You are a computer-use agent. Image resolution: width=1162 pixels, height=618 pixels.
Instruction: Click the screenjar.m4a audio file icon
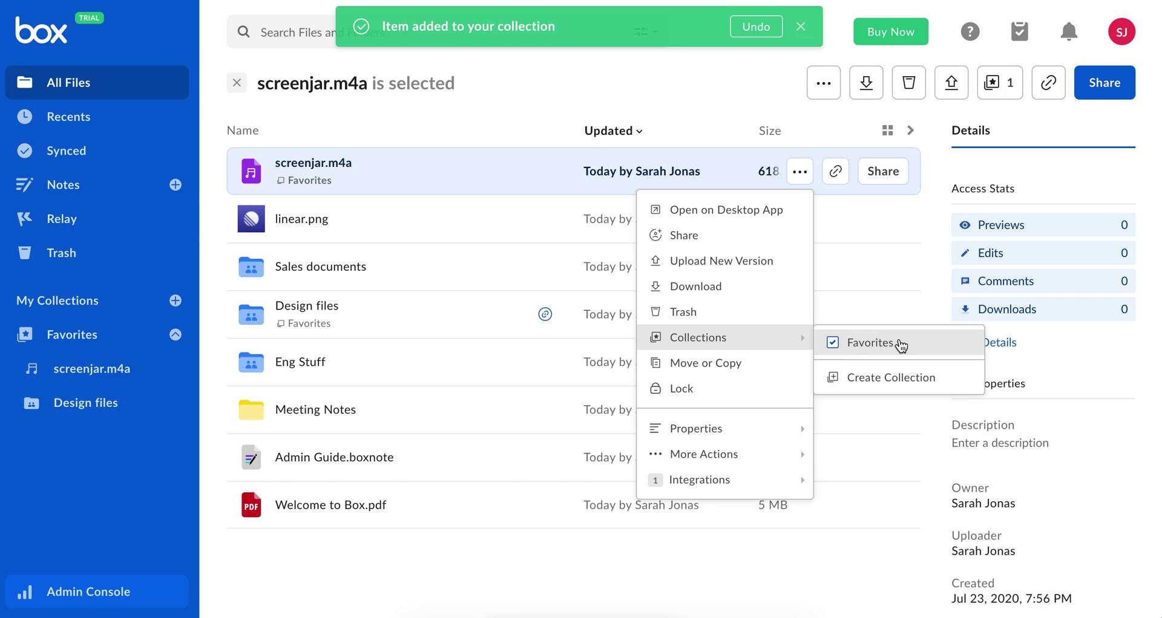tap(251, 172)
